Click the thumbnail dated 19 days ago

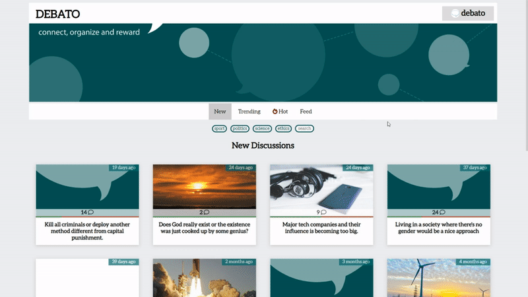(x=87, y=187)
